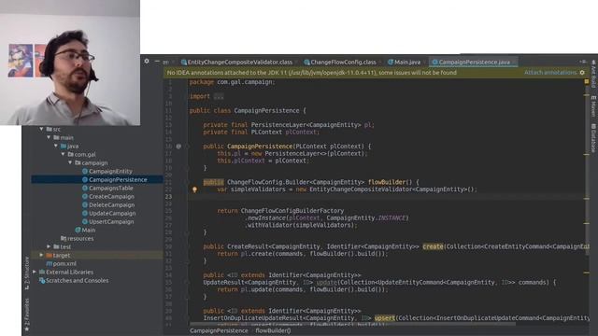Collapse the com.gal package

[63, 154]
